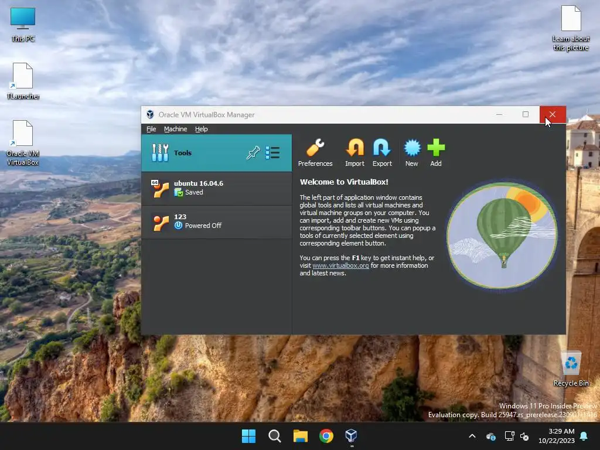
Task: Click the Import appliance icon
Action: pos(354,153)
